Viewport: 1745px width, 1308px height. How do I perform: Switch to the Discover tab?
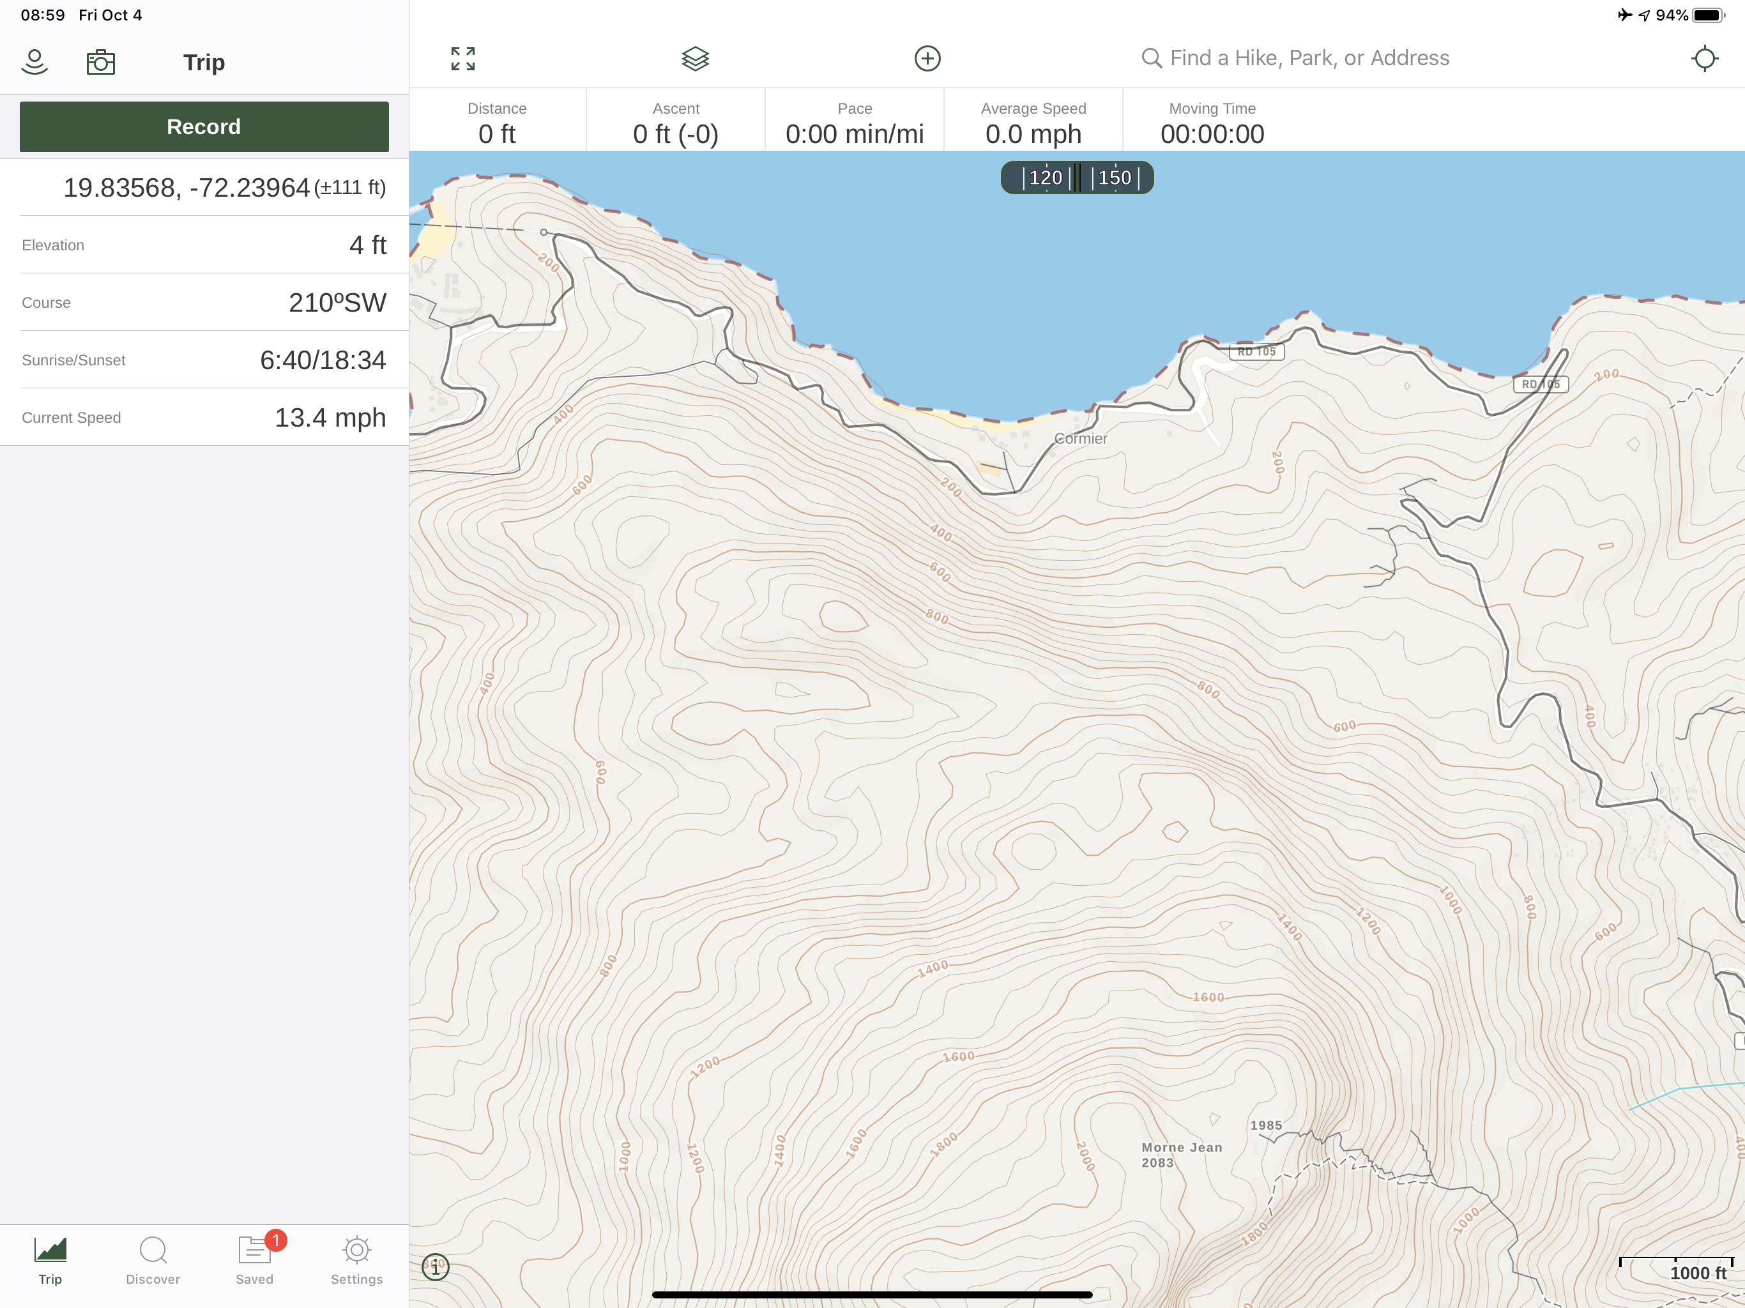[x=153, y=1260]
